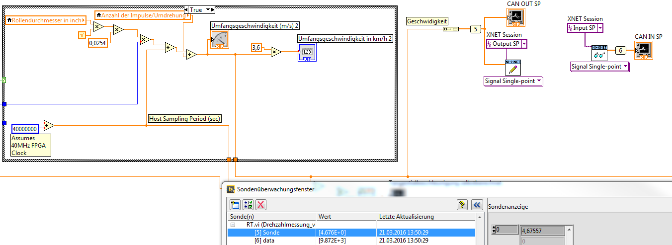Image resolution: width=672 pixels, height=245 pixels.
Task: Select previous case with the left arrow
Action: click(186, 9)
